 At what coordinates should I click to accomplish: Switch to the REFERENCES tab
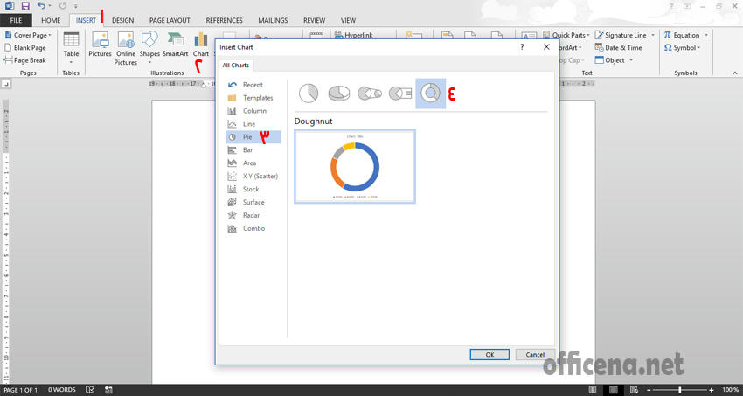coord(224,20)
